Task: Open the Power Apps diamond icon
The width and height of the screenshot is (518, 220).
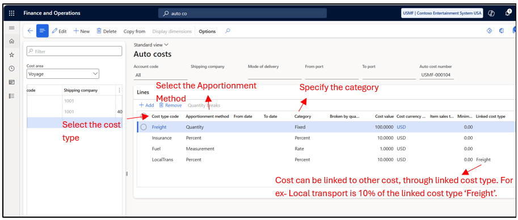Action: pos(490,31)
